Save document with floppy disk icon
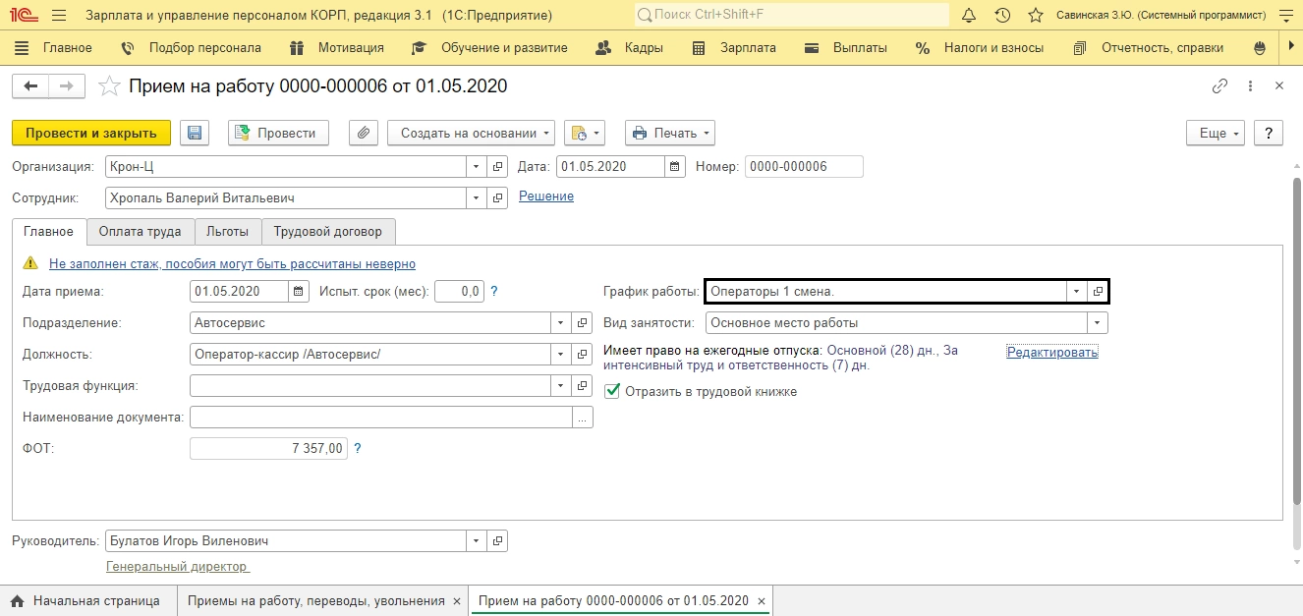This screenshot has height=616, width=1303. pos(194,133)
